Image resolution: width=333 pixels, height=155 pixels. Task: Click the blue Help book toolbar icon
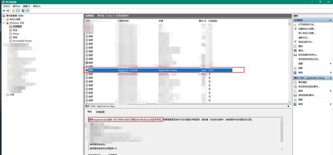coord(23,10)
